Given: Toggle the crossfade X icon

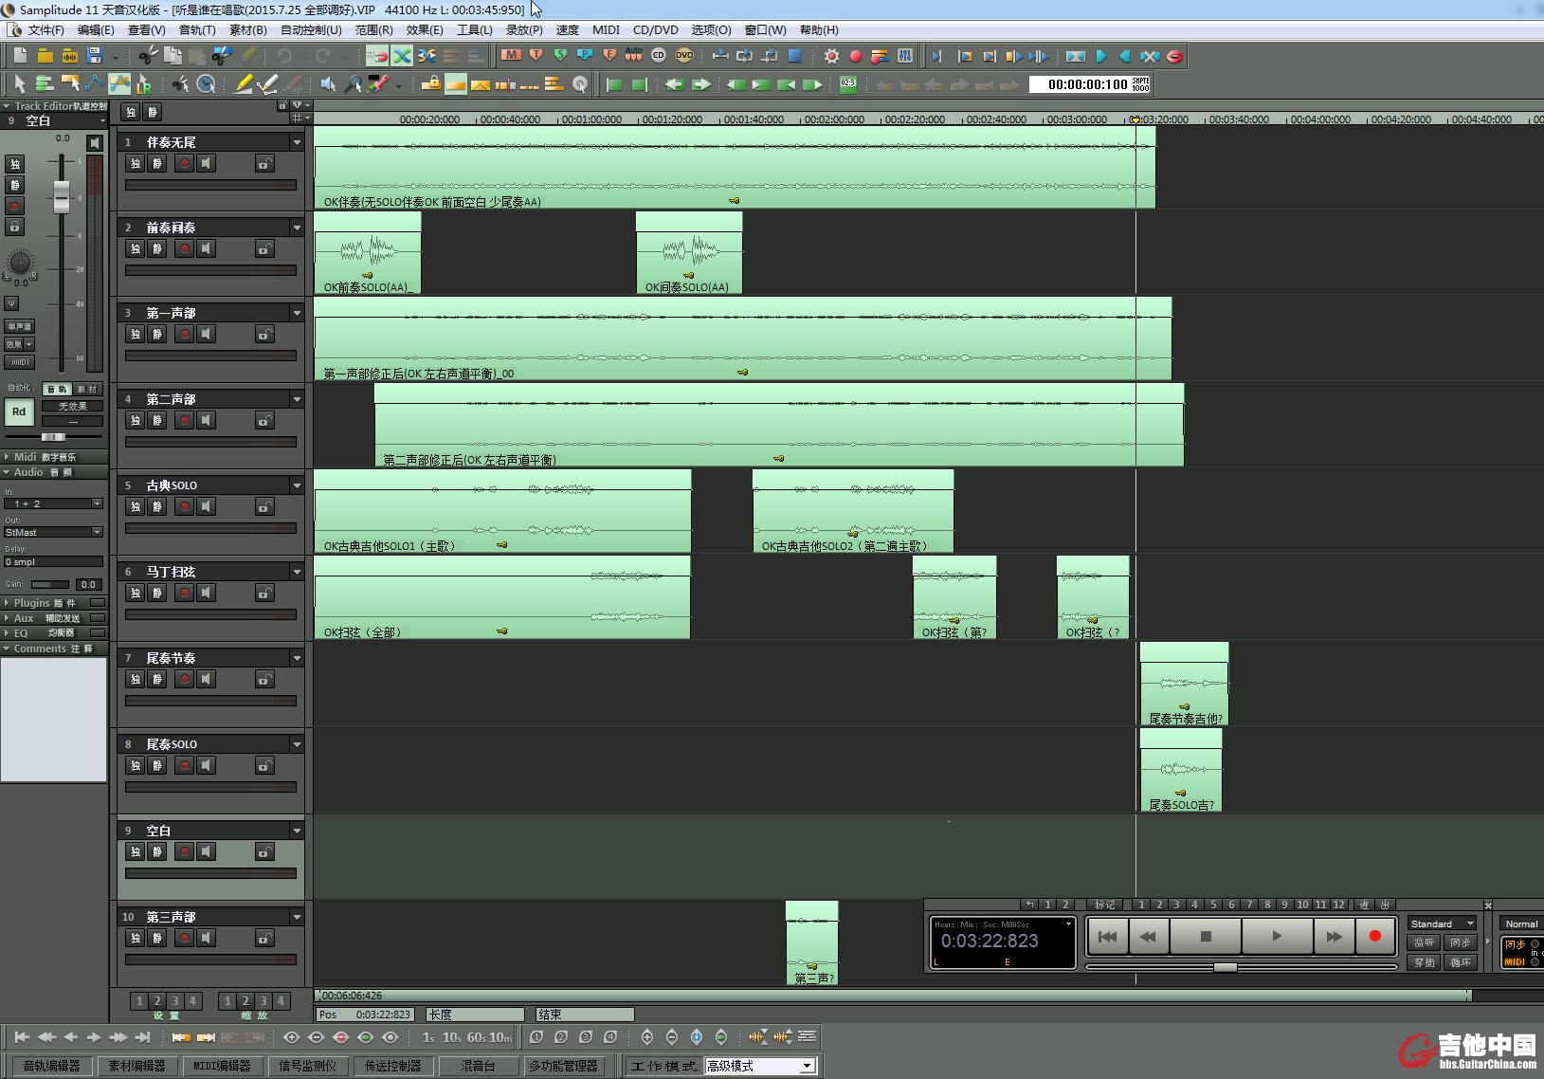Looking at the screenshot, I should pos(402,56).
